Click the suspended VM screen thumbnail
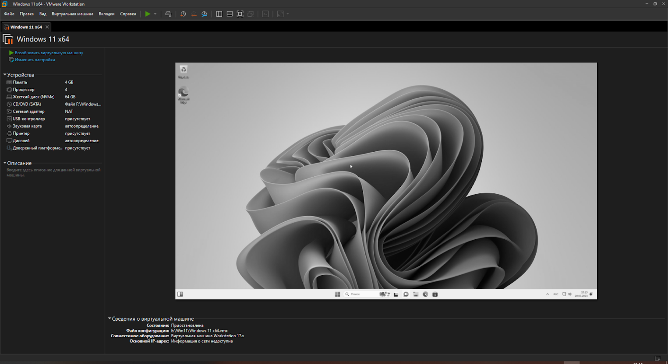Screen dimensions: 668x364 pyautogui.click(x=386, y=181)
